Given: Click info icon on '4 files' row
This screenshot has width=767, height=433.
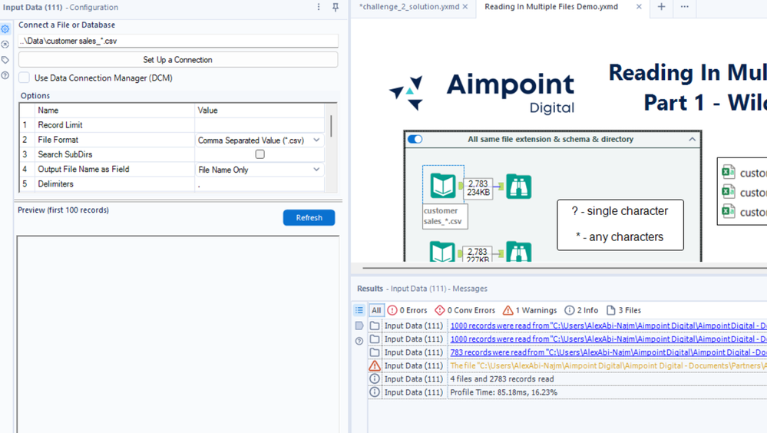Looking at the screenshot, I should [375, 378].
